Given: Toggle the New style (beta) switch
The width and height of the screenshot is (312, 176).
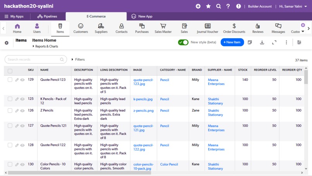Looking at the screenshot, I should (183, 43).
